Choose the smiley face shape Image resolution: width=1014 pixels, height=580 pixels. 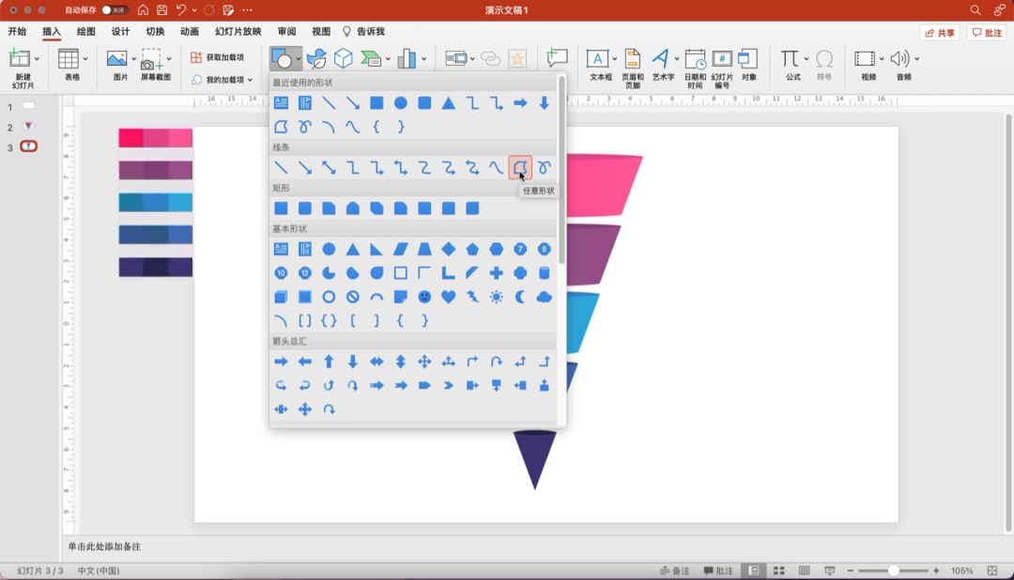424,297
